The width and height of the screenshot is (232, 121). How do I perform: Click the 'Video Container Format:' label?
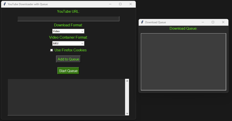click(68, 37)
